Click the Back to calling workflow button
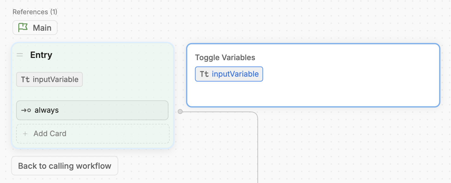Screen dimensions: 451x183 [65, 166]
